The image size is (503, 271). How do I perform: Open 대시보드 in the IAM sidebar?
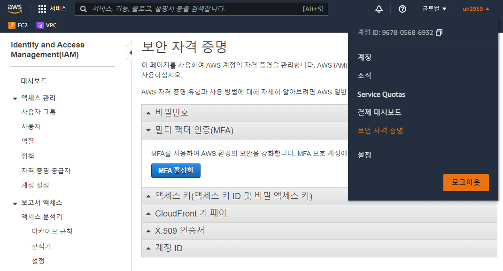coord(34,81)
